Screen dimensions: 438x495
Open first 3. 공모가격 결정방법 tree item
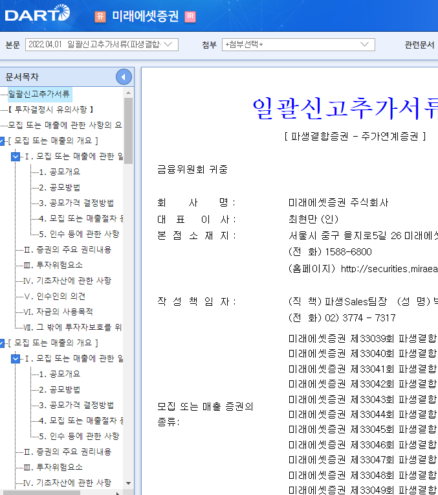click(76, 203)
